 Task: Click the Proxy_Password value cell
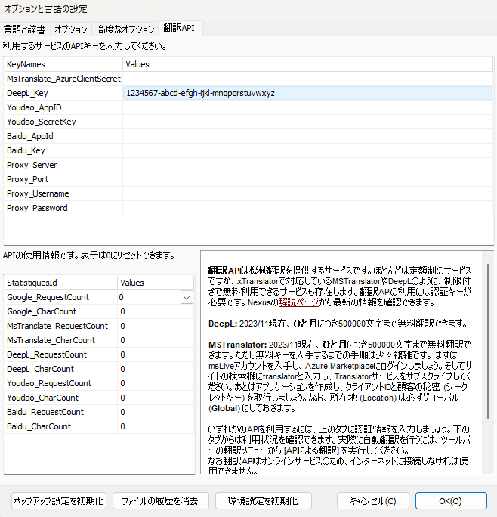308,208
